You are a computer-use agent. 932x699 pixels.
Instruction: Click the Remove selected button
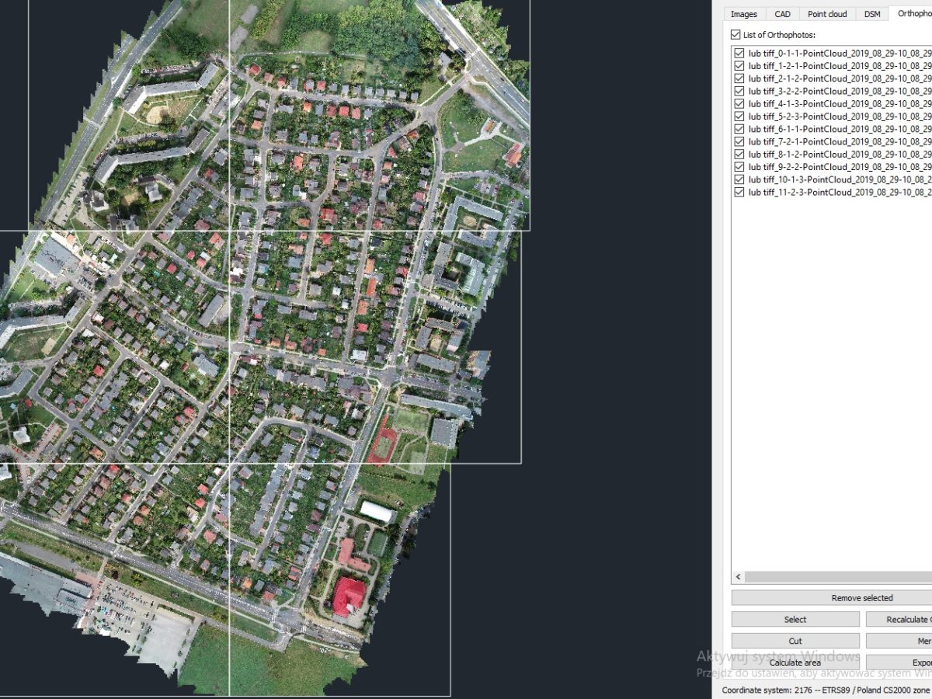click(x=832, y=598)
